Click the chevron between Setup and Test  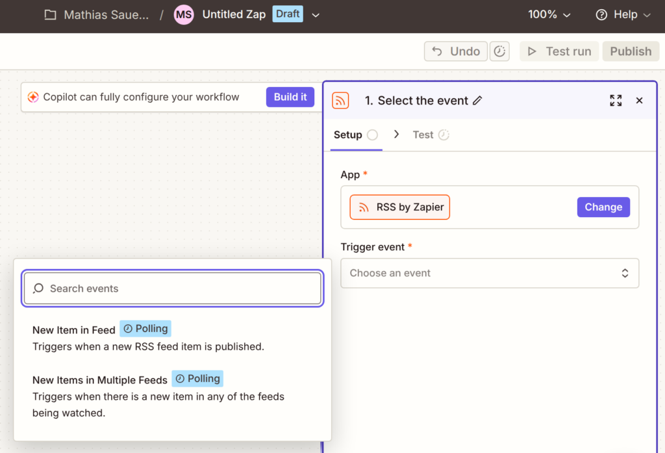(396, 134)
